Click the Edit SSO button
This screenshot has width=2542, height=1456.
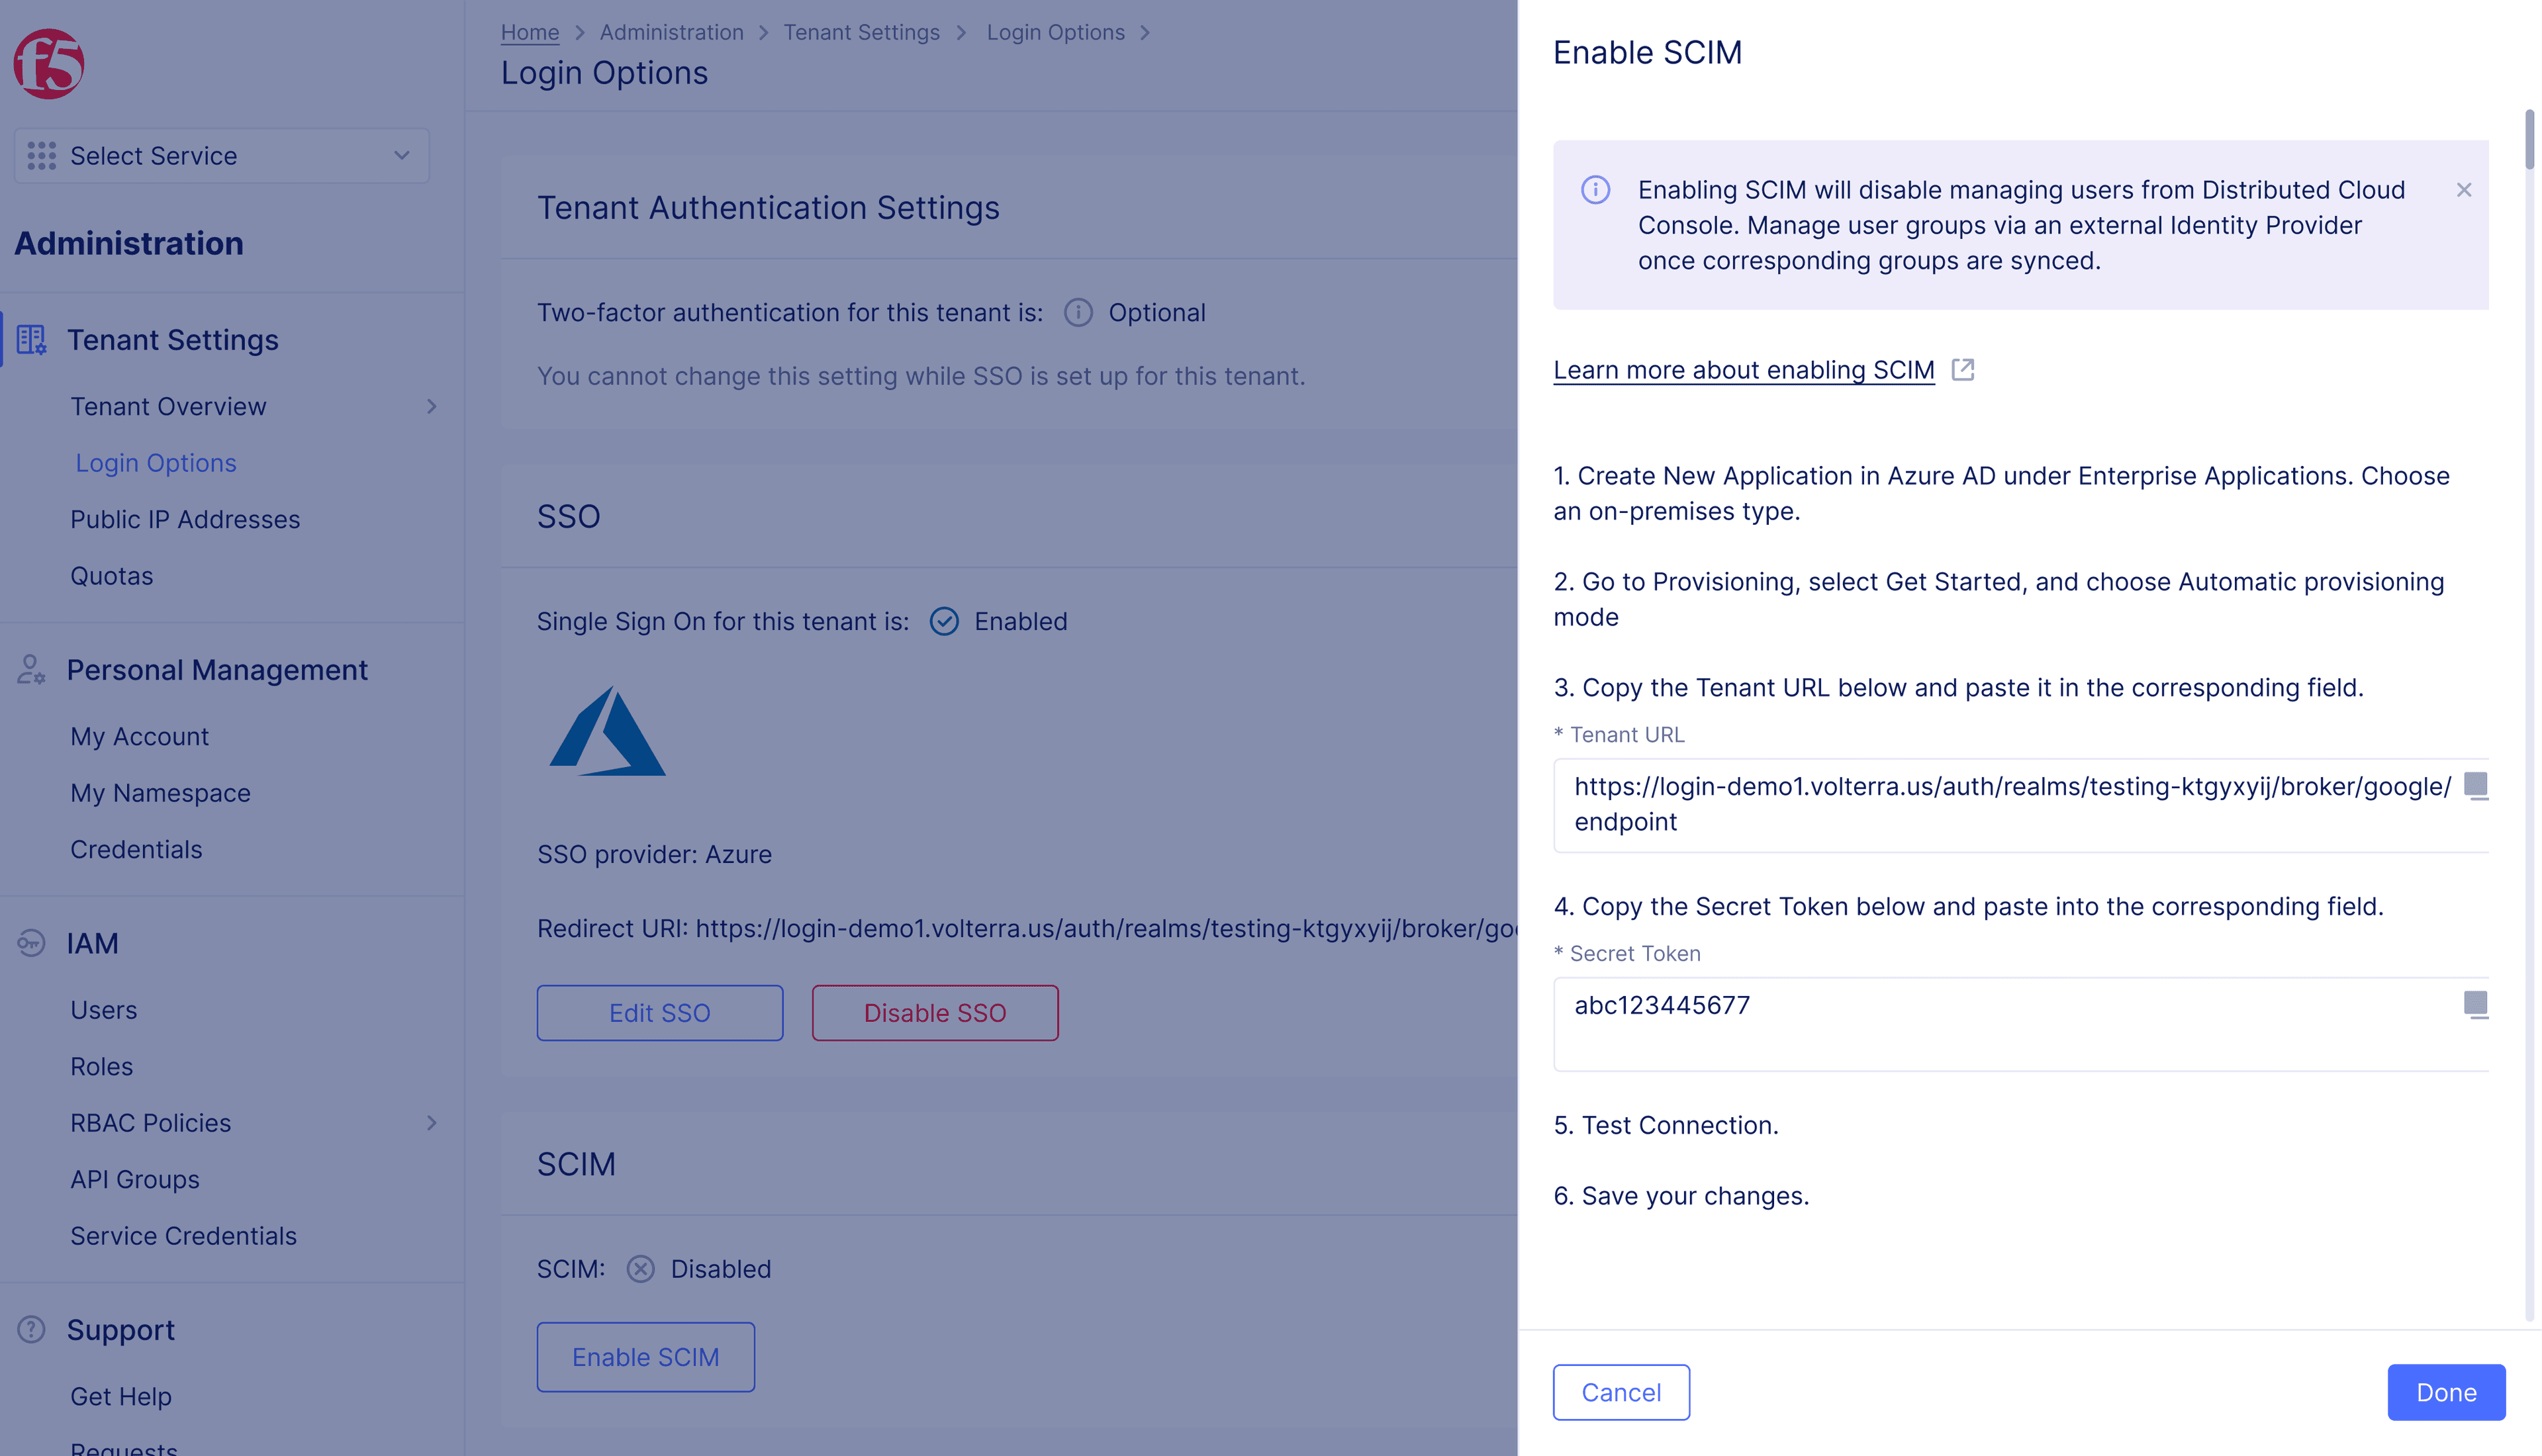660,1013
